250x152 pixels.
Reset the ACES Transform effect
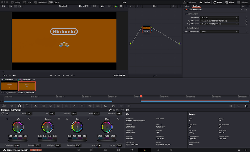tap(246, 10)
